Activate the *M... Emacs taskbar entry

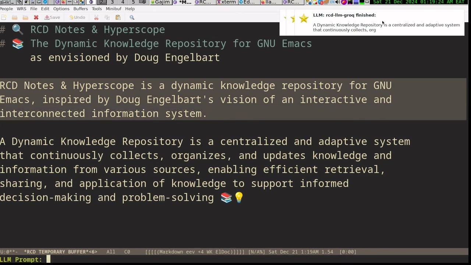click(183, 2)
